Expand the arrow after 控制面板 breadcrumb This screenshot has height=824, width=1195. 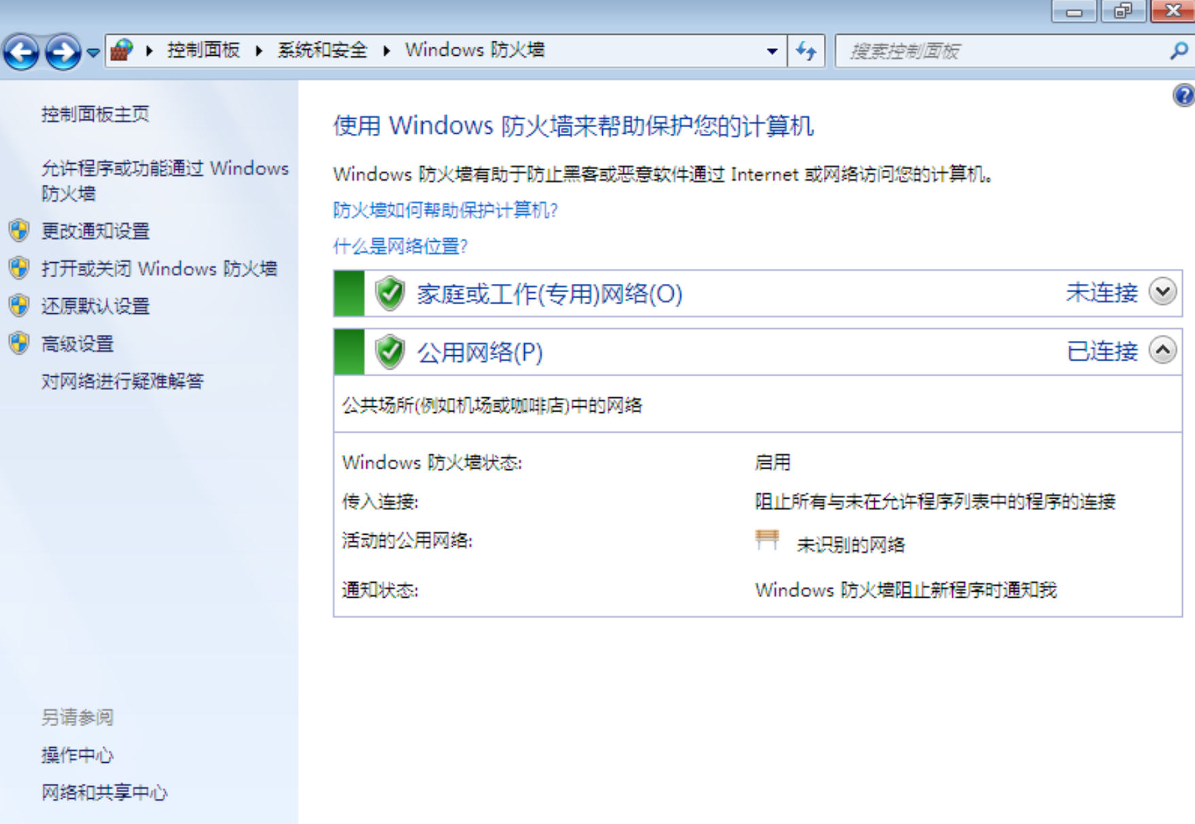click(259, 51)
